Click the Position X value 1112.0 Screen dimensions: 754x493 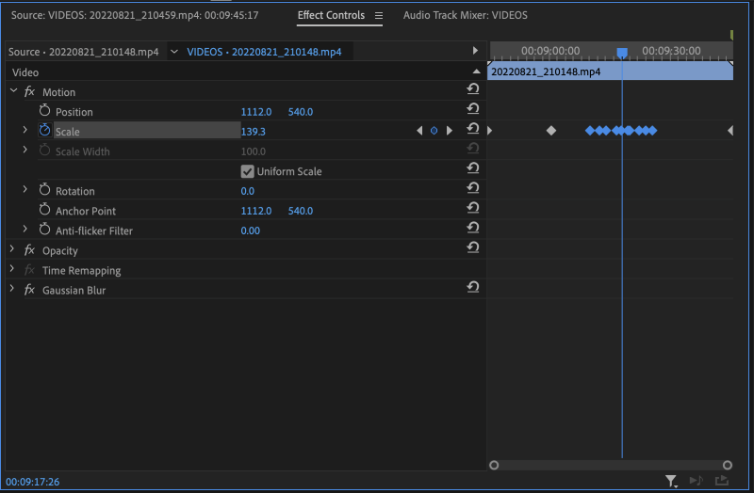[255, 112]
